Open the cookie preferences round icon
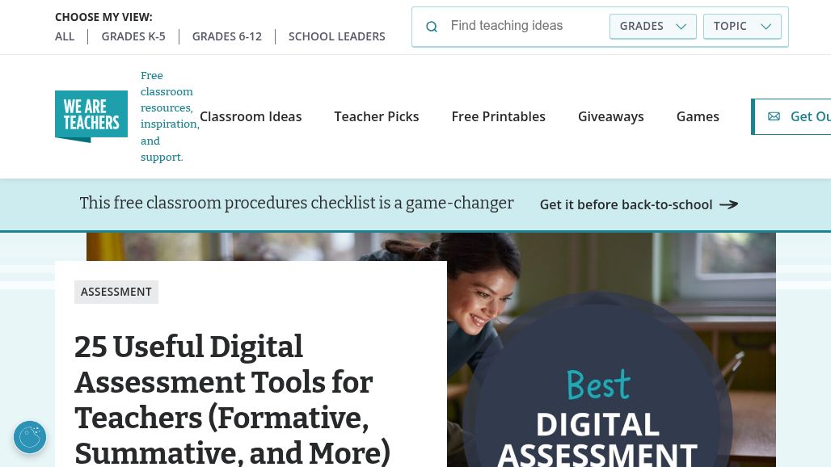 coord(30,437)
